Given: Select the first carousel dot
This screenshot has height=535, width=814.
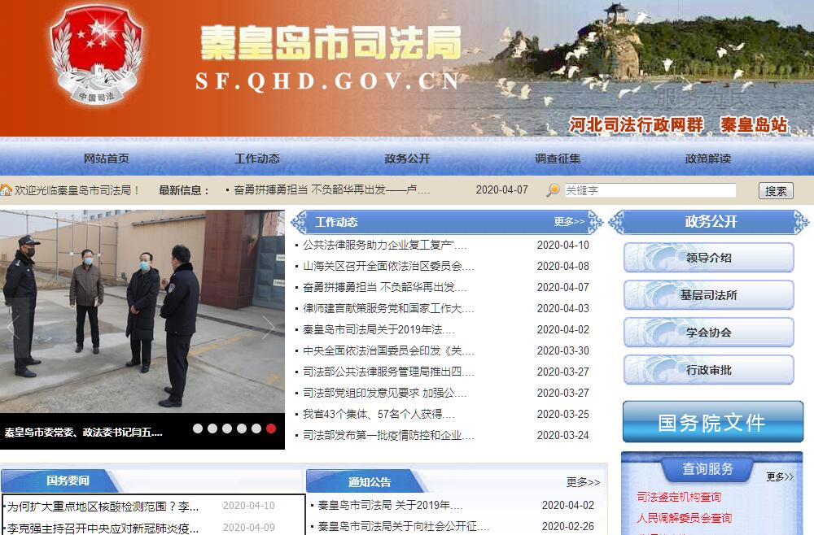Looking at the screenshot, I should 198,428.
